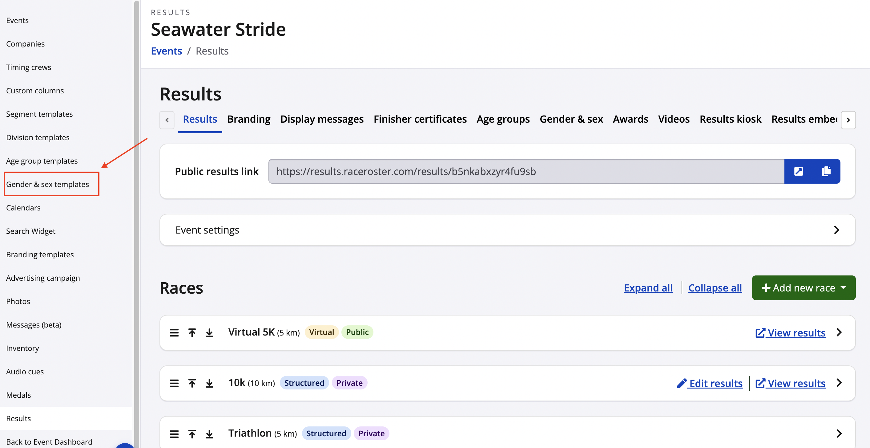
Task: Click the upload icon for 10k race
Action: coord(192,382)
